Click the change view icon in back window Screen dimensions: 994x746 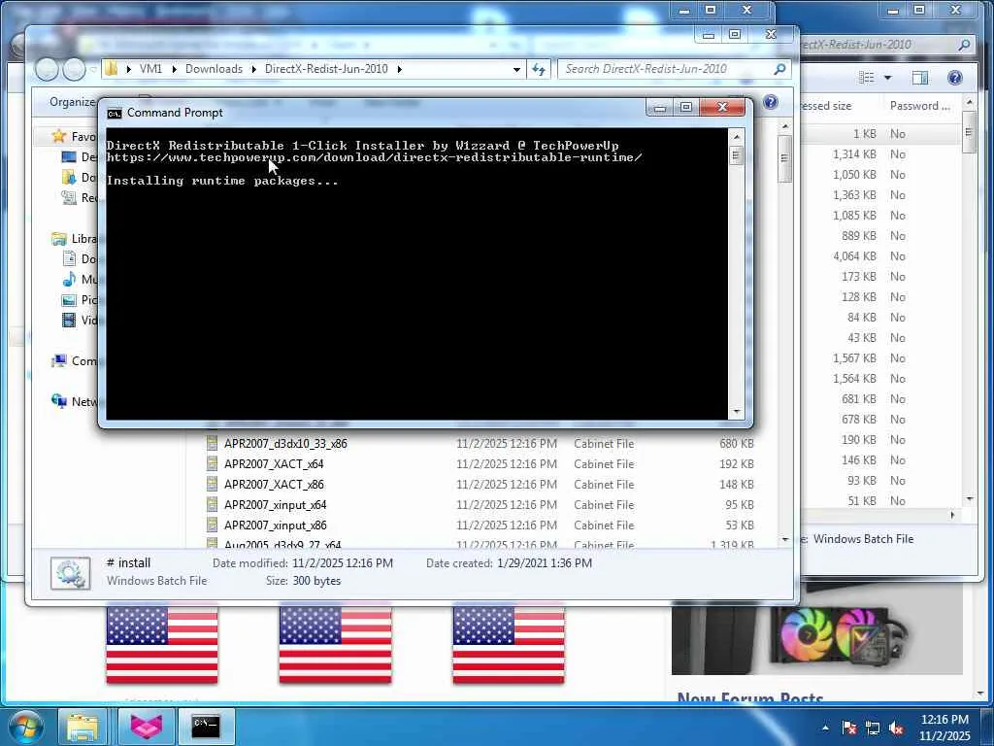(x=867, y=78)
